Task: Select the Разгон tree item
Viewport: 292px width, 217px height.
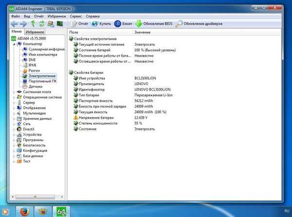Action: pyautogui.click(x=34, y=71)
